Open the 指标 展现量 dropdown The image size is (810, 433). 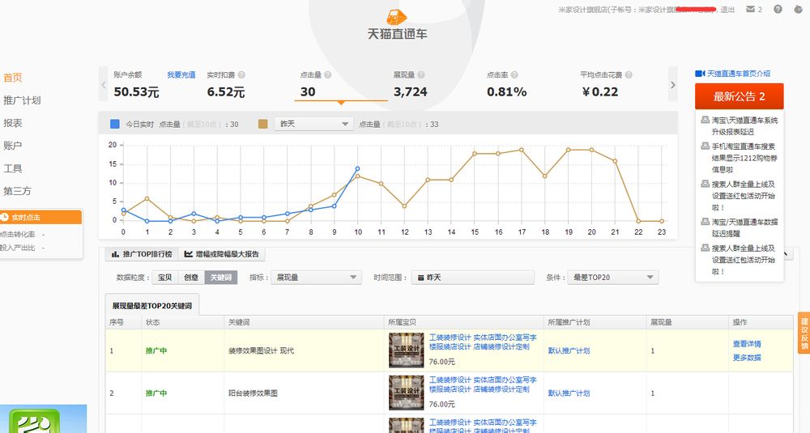pos(316,277)
